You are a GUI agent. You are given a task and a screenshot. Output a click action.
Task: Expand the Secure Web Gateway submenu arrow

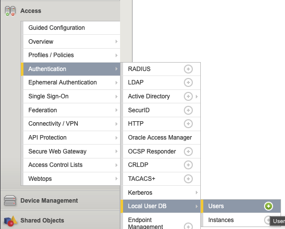point(117,152)
